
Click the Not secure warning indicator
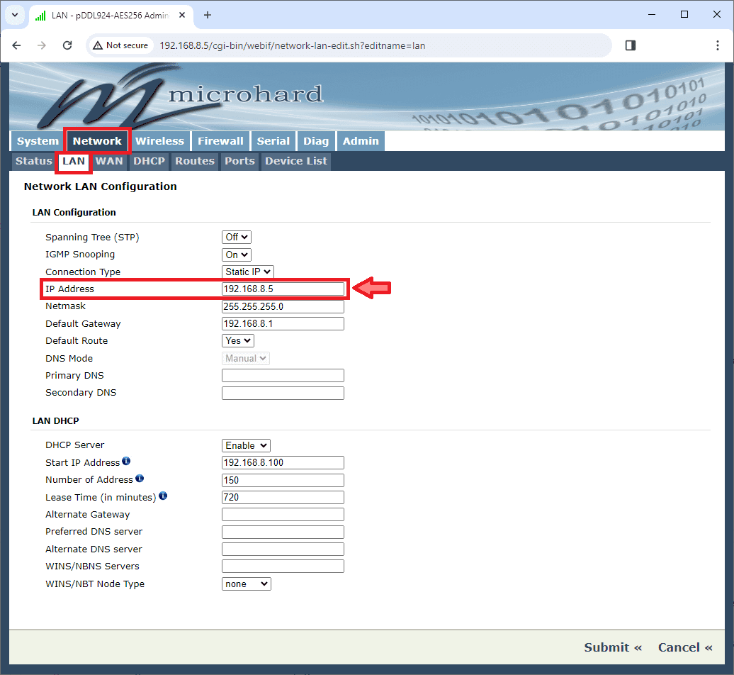pos(120,45)
